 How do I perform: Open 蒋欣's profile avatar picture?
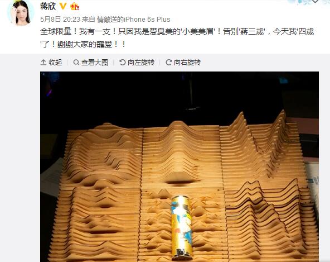[x=21, y=13]
